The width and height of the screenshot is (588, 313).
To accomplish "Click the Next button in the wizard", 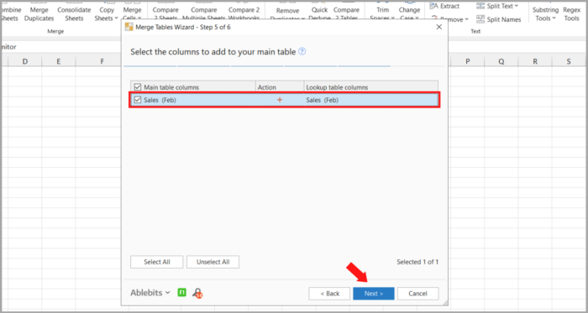I will pyautogui.click(x=374, y=294).
